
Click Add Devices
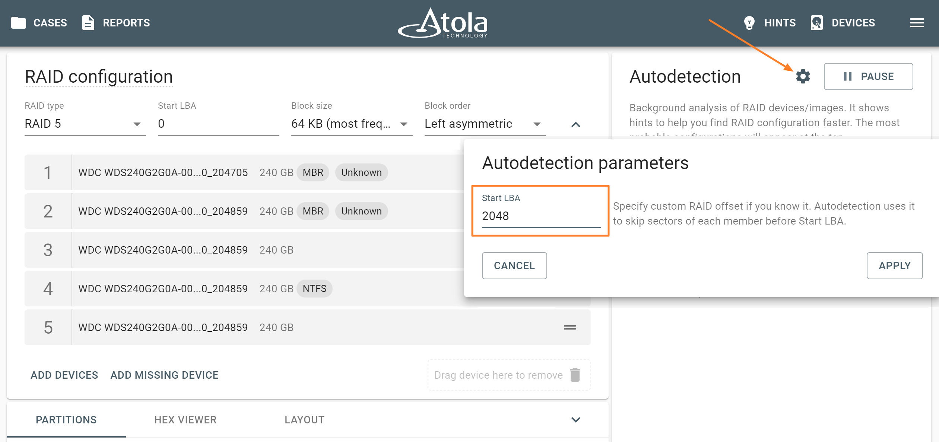pos(64,375)
